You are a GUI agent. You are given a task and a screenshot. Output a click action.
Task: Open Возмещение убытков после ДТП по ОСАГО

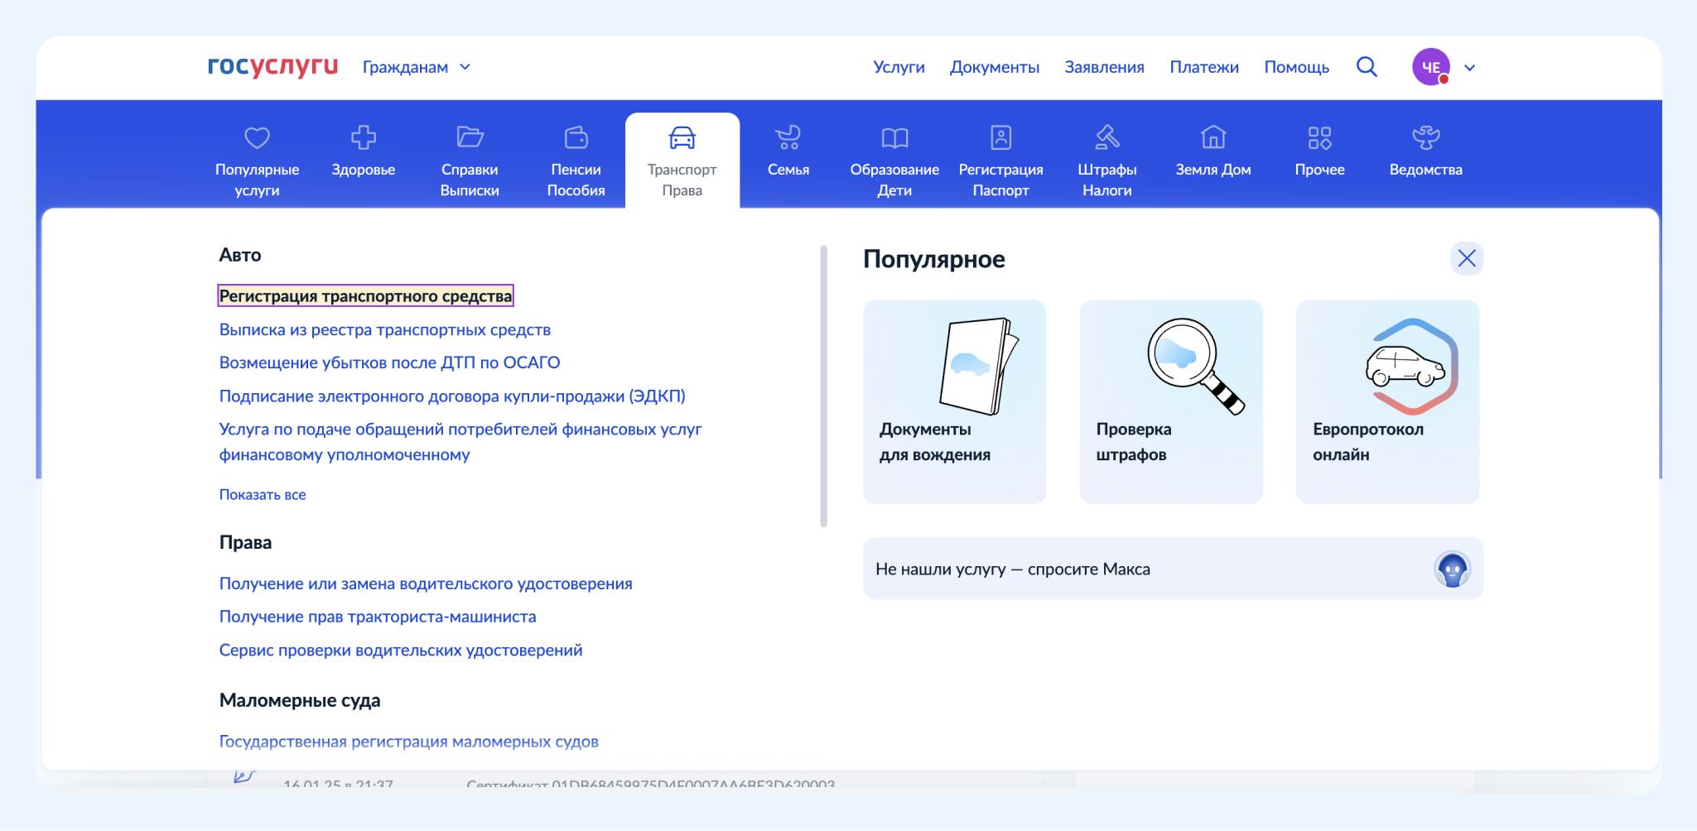coord(389,363)
